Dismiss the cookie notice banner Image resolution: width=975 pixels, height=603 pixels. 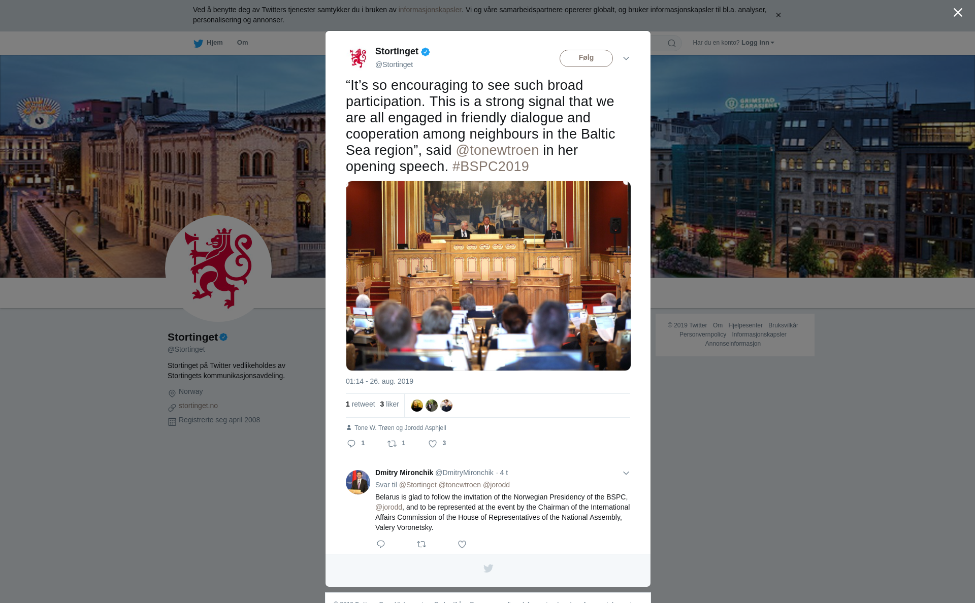(x=778, y=15)
